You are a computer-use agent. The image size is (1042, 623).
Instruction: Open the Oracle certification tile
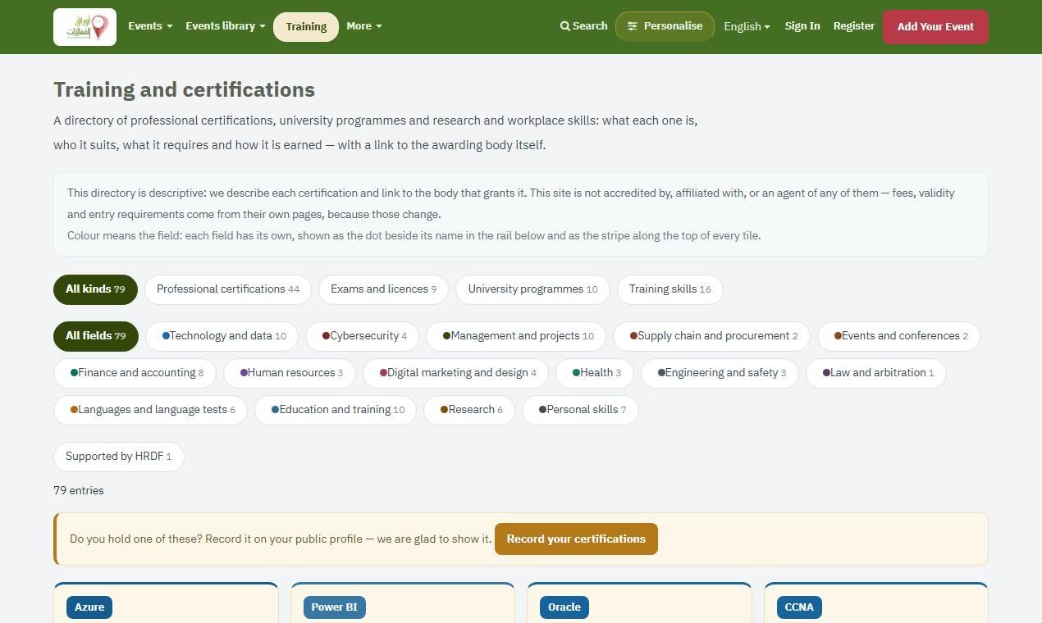(x=639, y=603)
